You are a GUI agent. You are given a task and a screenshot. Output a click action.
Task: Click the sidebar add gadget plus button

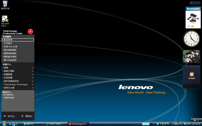coord(192,3)
